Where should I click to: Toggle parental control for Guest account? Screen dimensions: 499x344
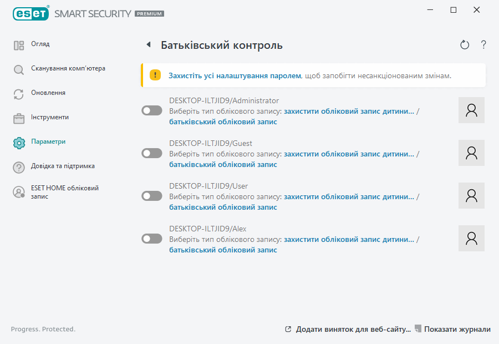tap(152, 153)
